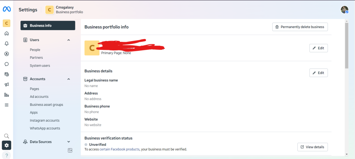Open the Meta logo home
This screenshot has height=159, width=355.
(x=7, y=9)
